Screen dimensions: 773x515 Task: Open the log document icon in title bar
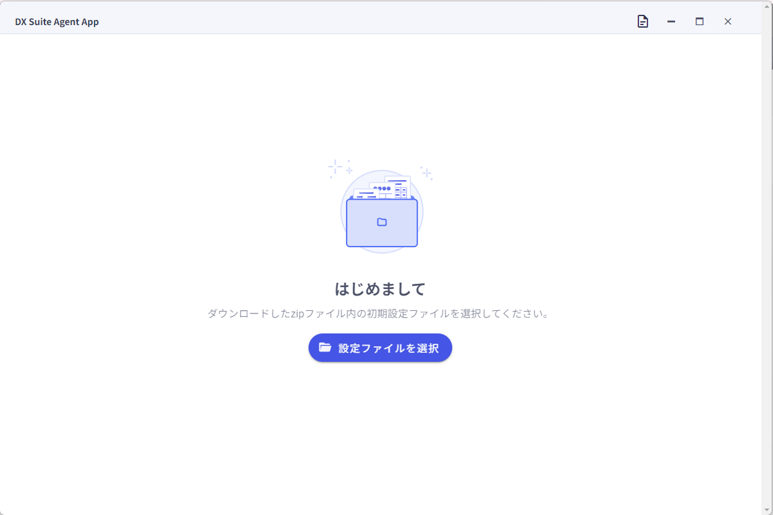642,22
